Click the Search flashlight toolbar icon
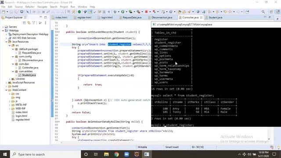 tap(189, 12)
